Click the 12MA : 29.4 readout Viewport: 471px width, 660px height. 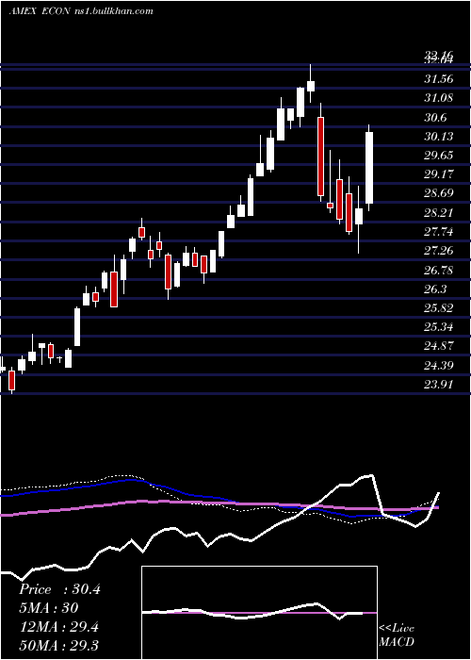[x=58, y=627]
